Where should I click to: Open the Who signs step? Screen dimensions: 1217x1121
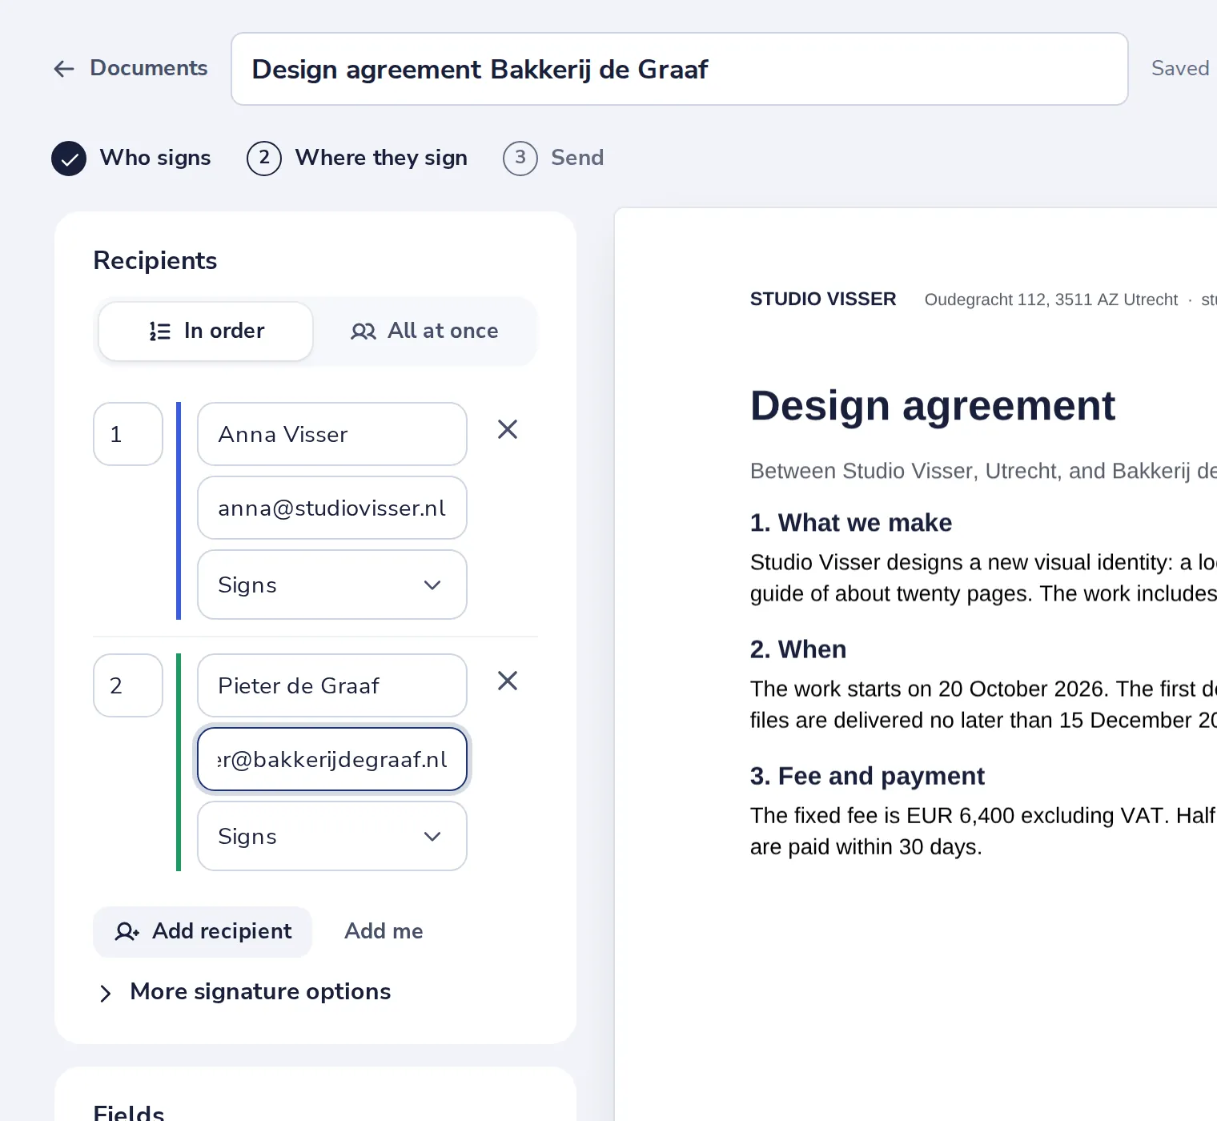pos(131,158)
